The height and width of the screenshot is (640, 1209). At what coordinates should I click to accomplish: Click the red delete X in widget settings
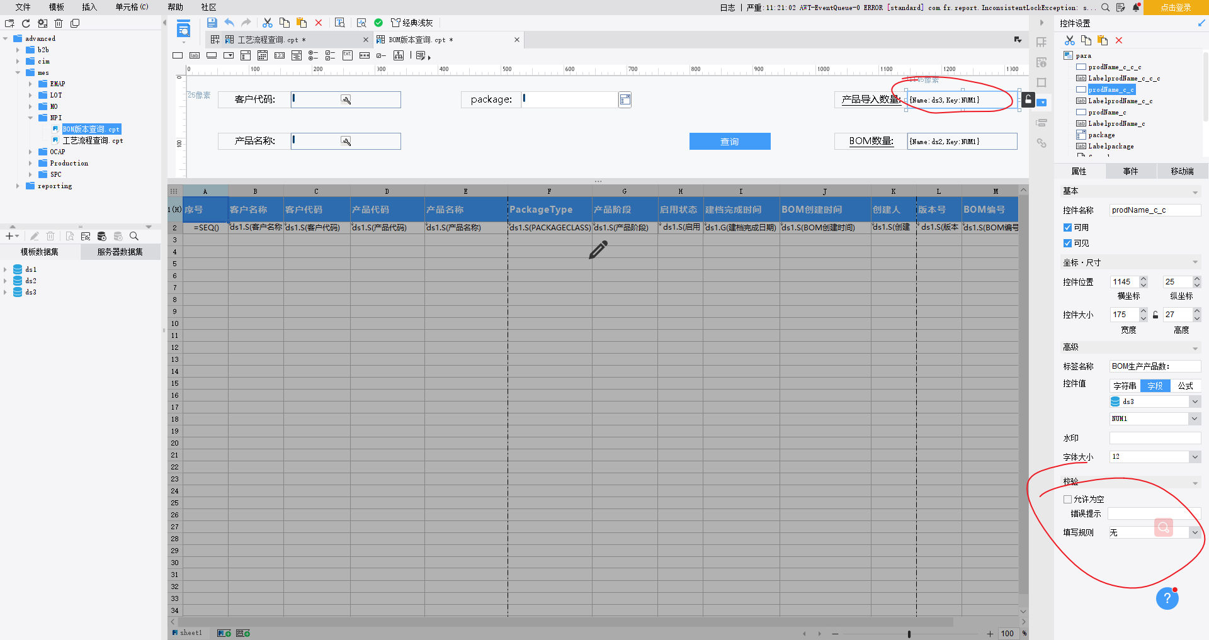(1119, 40)
